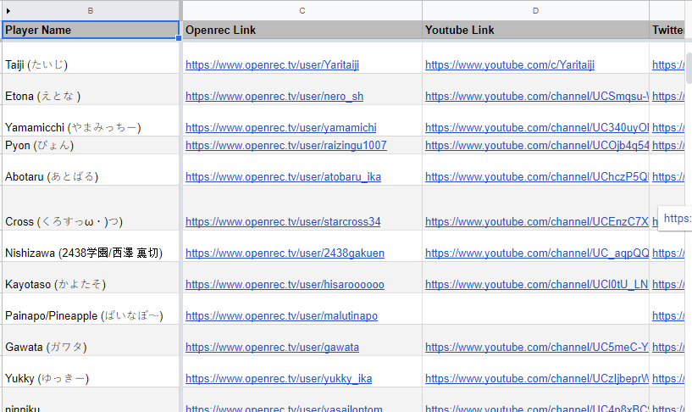The height and width of the screenshot is (412, 692).
Task: Select the Gawata player name cell
Action: click(91, 340)
